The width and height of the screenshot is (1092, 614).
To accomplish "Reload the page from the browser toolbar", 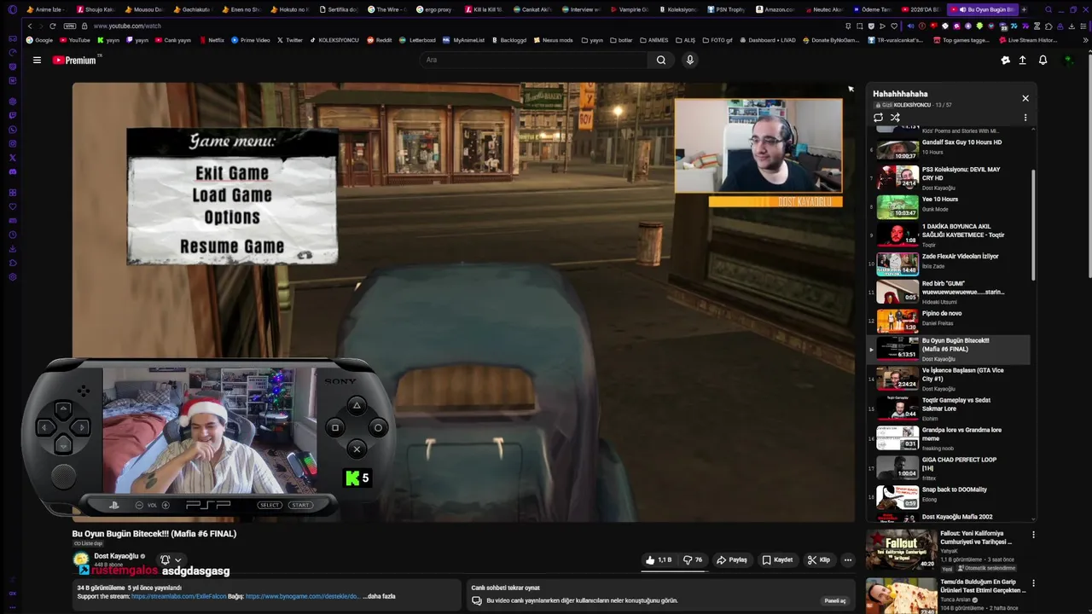I will [52, 26].
